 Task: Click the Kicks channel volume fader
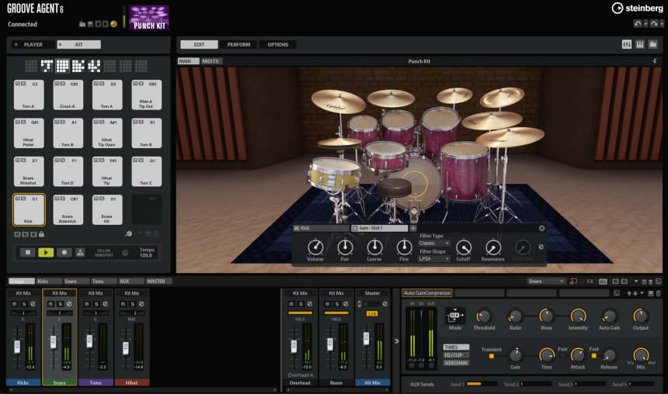pyautogui.click(x=17, y=347)
